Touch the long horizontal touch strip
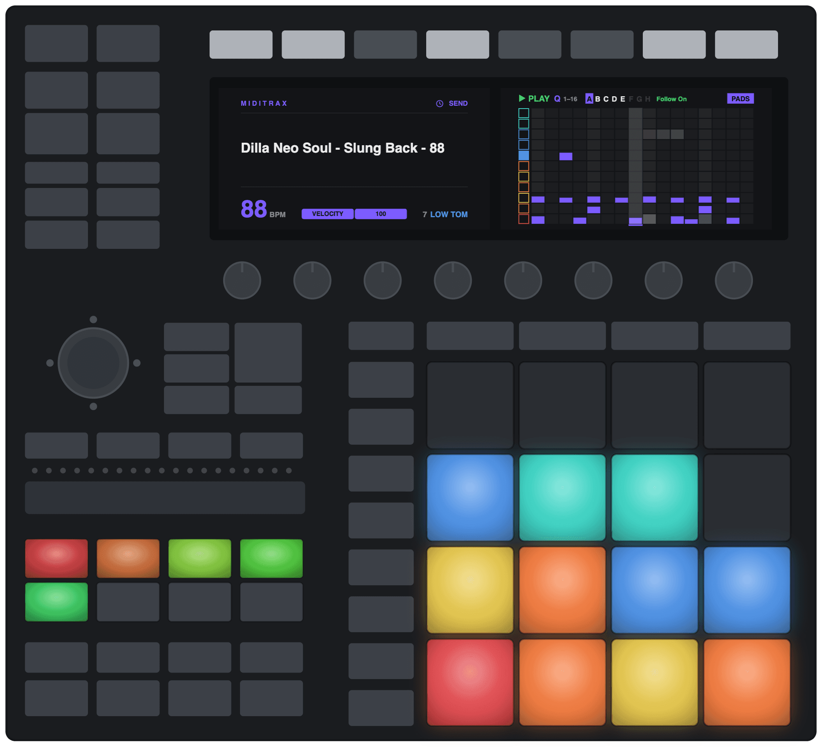822x747 pixels. point(165,497)
